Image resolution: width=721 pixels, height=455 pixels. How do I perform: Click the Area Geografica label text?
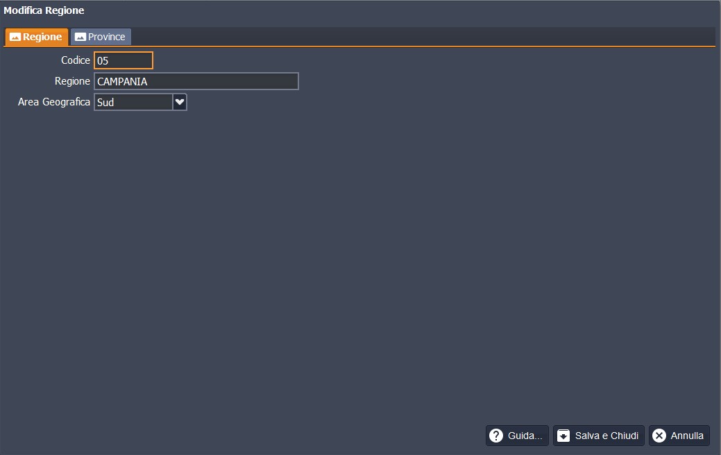click(x=54, y=102)
